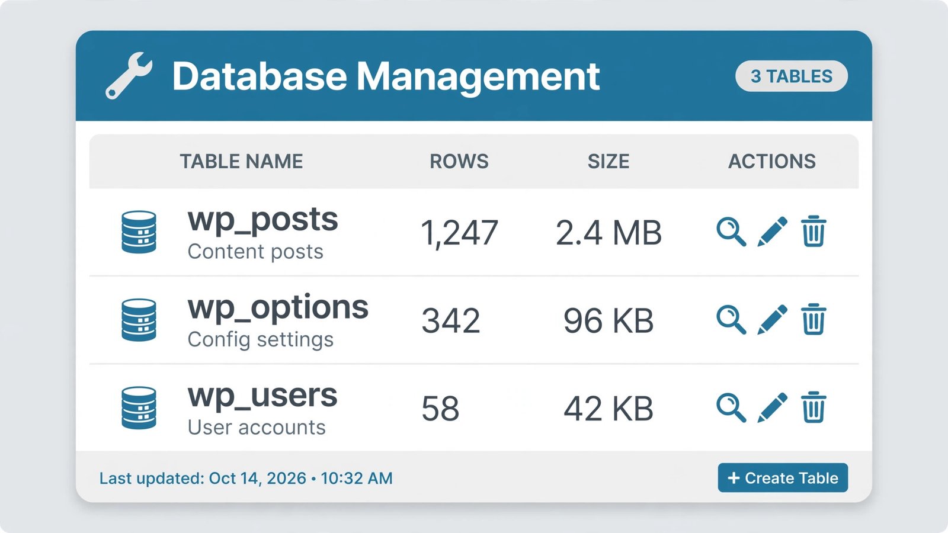The image size is (948, 533).
Task: Select the 58 row count
Action: point(440,409)
